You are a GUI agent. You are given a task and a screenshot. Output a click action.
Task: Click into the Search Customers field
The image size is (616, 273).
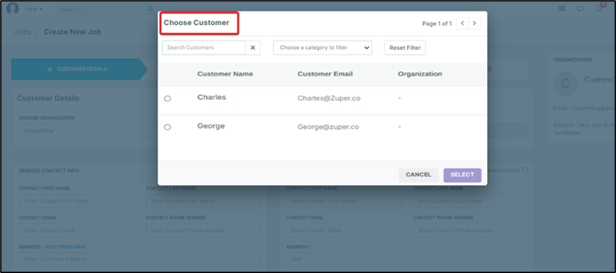(204, 48)
